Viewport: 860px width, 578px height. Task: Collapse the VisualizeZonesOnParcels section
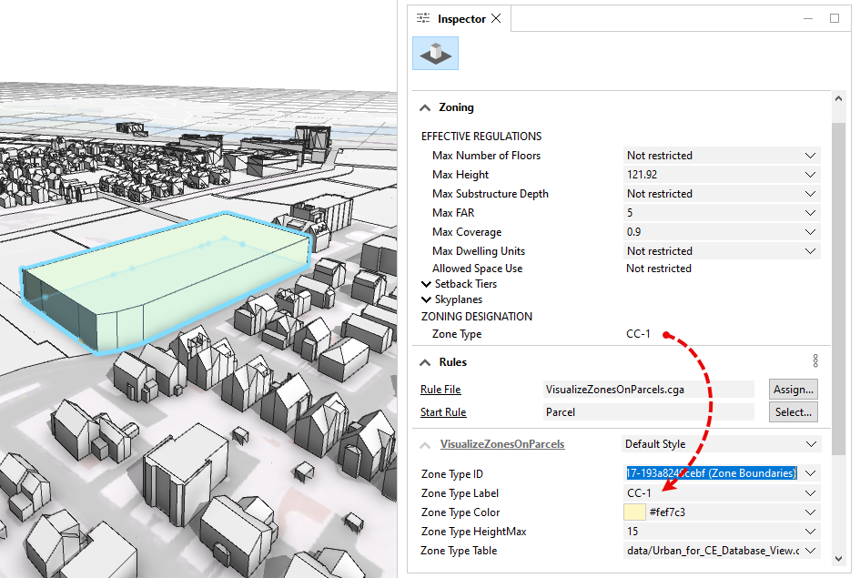(425, 445)
